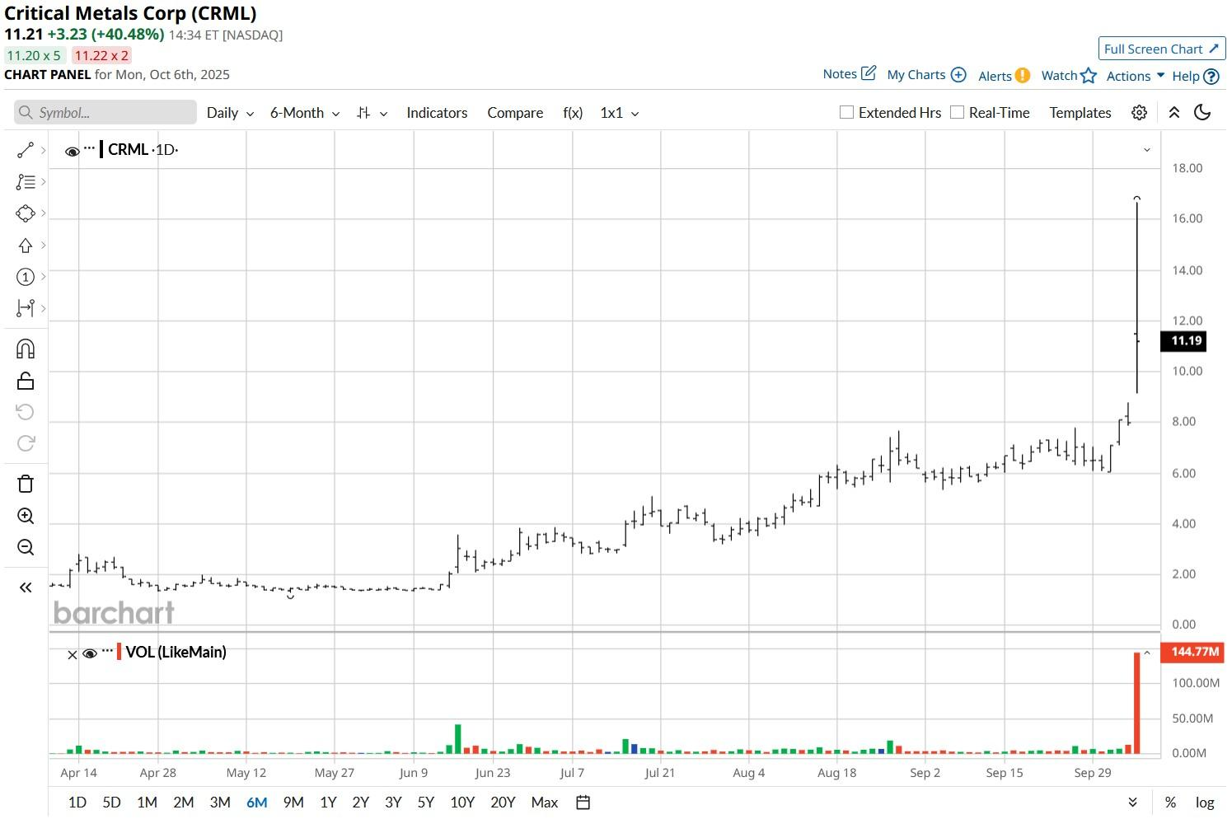Open the Compare menu
The height and width of the screenshot is (819, 1232).
coord(515,113)
